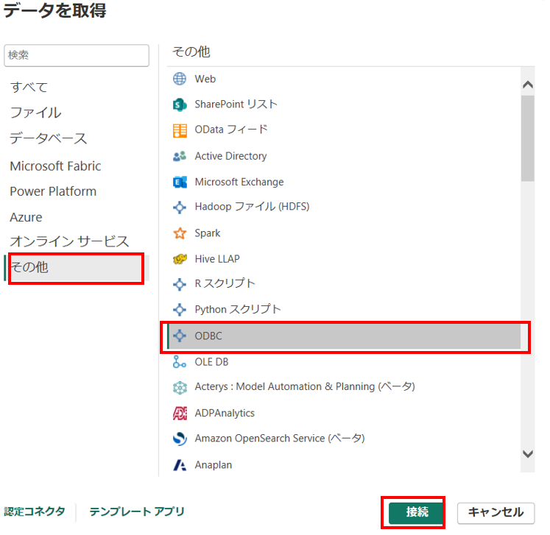This screenshot has width=550, height=535.
Task: Click the Acterys snowflake icon
Action: pyautogui.click(x=180, y=387)
